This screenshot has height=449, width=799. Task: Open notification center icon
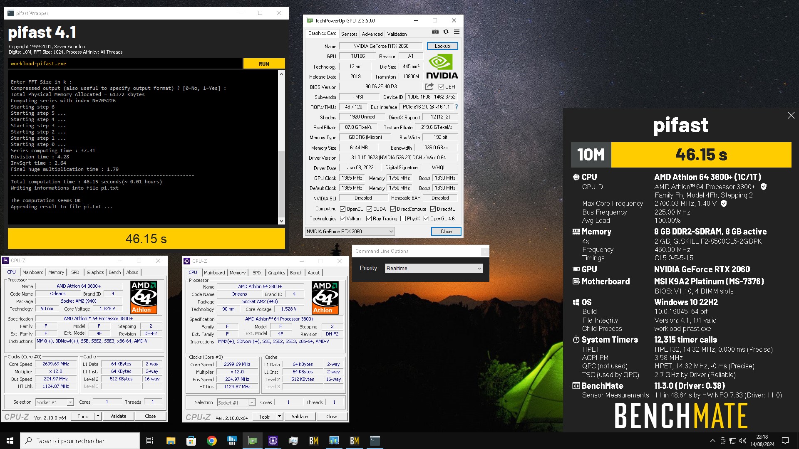[x=785, y=441]
